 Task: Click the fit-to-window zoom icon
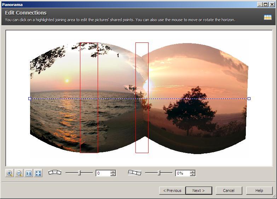pos(38,173)
